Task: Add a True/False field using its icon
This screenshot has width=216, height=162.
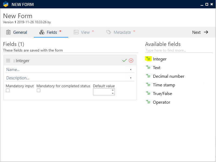Action: (x=148, y=93)
